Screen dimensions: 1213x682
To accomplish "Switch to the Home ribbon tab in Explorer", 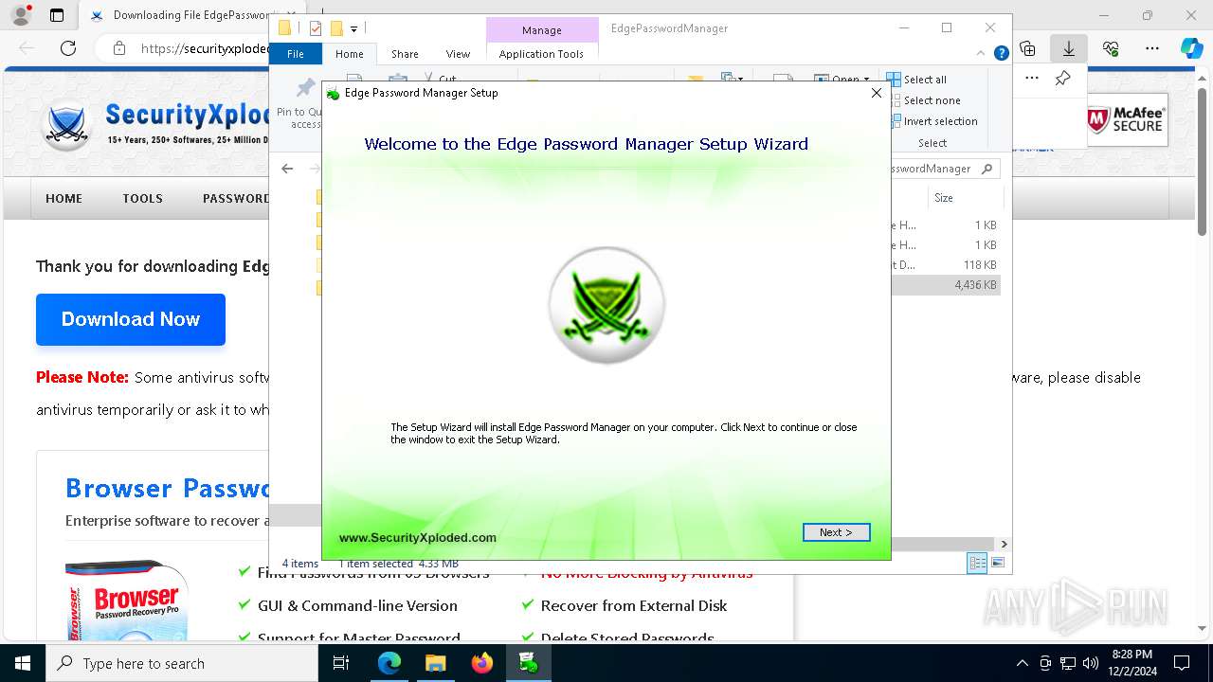I will (x=350, y=54).
